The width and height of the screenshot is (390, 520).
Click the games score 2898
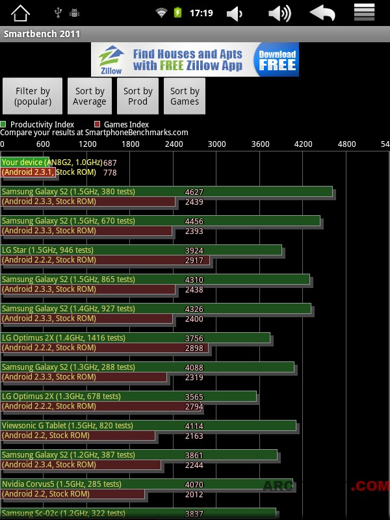(194, 348)
